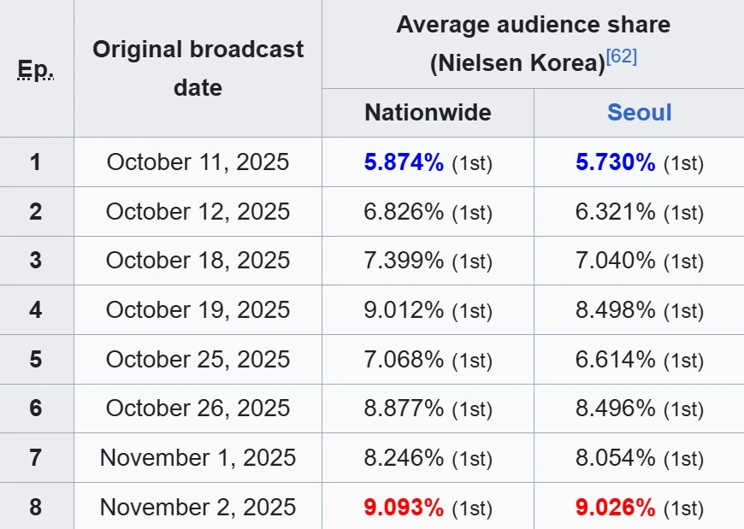744x529 pixels.
Task: Click the 8.498% Seoul rating cell
Action: pos(615,310)
